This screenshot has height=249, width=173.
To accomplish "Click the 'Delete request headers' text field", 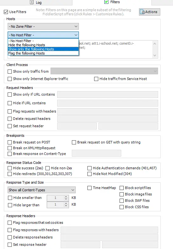I will point(107,119).
